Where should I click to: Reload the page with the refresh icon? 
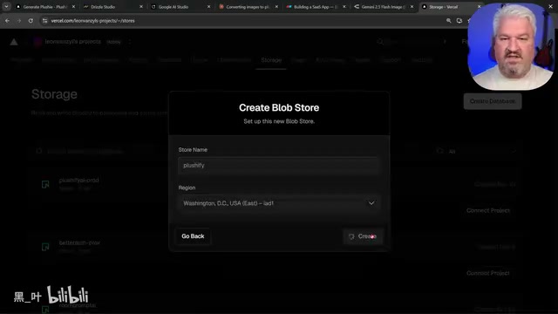(x=31, y=21)
